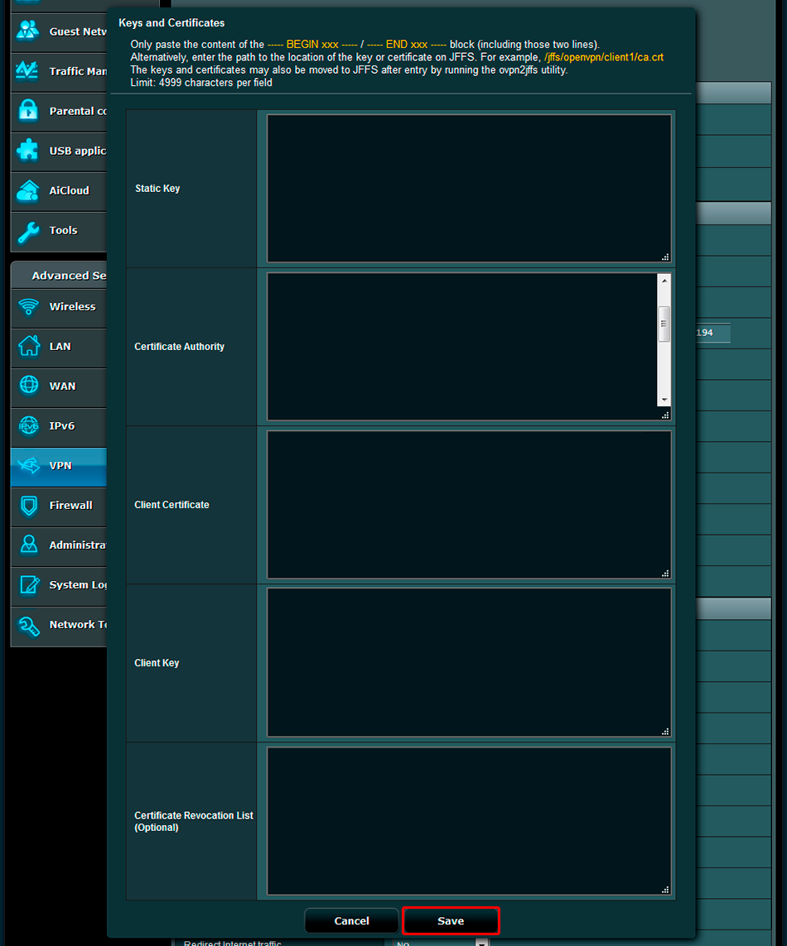Screen dimensions: 787x946
Task: Click the Guest Network icon in the sidebar
Action: 29,31
